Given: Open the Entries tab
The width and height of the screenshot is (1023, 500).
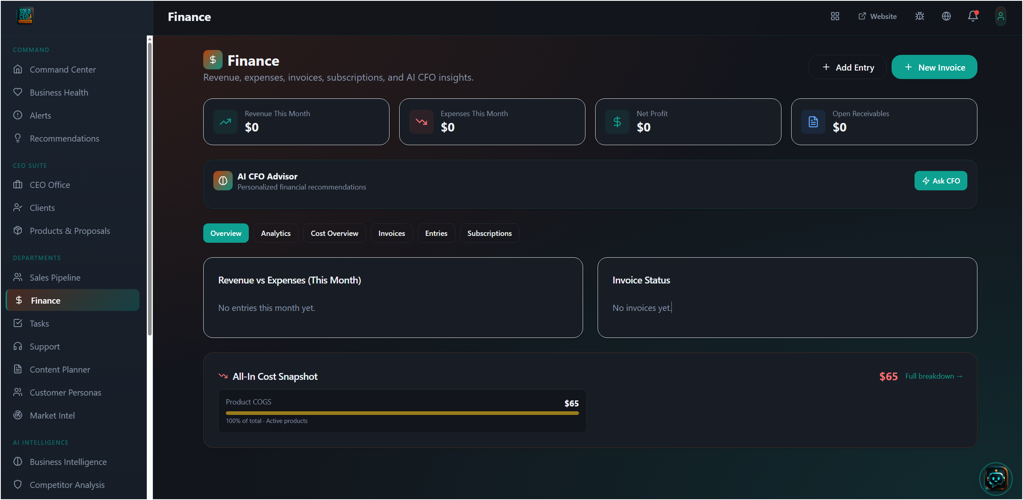Looking at the screenshot, I should (436, 233).
